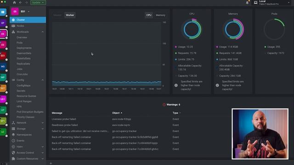The image size is (294, 165).
Task: Expand the Custom Resources section
Action: coord(43,159)
